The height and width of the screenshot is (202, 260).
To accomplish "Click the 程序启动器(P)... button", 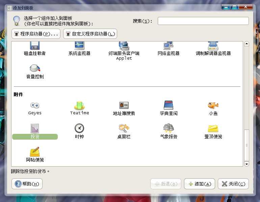I will 36,34.
